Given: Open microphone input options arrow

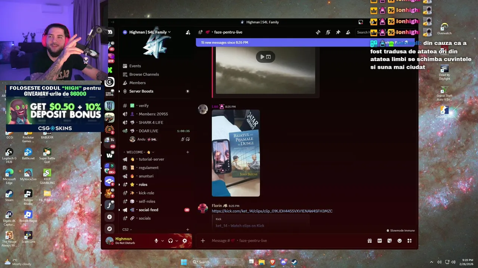Looking at the screenshot, I should (162, 241).
